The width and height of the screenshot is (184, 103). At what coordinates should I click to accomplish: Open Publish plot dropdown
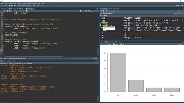point(180,44)
